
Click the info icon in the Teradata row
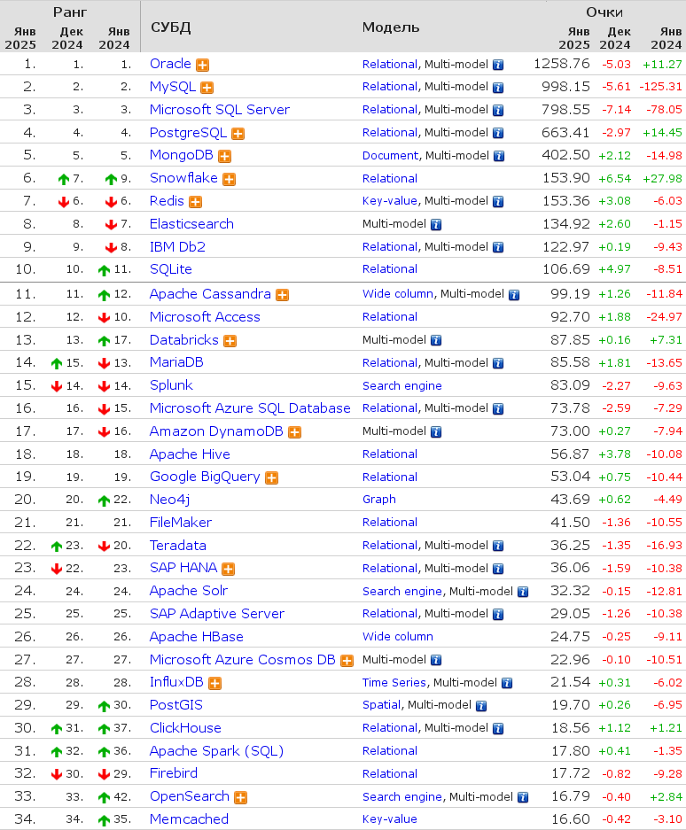click(498, 547)
